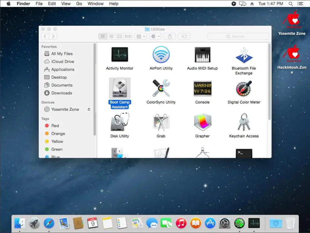This screenshot has width=310, height=233.
Task: Open the Action gear dropdown
Action: pos(155,36)
